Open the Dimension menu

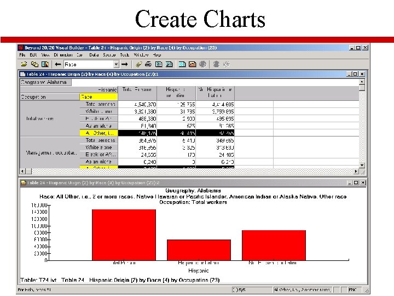[63, 55]
